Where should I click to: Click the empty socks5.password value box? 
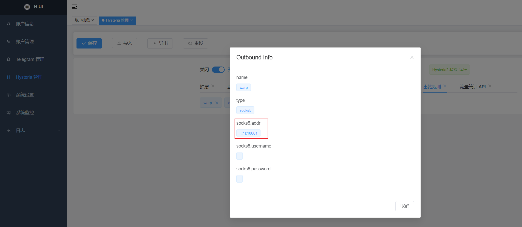239,179
